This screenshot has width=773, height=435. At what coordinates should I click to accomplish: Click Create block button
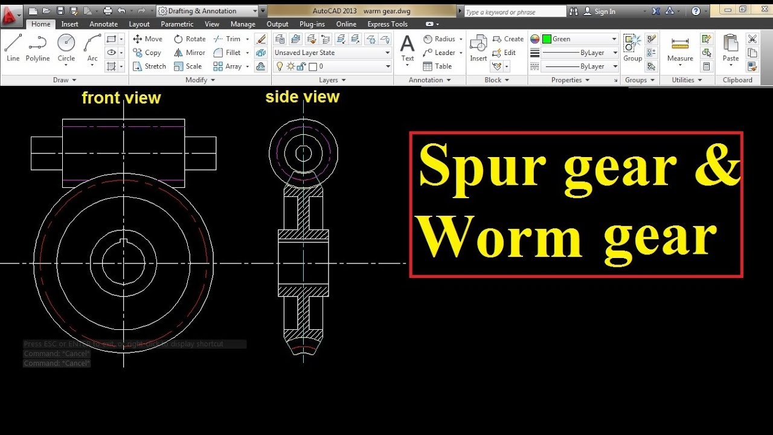508,39
